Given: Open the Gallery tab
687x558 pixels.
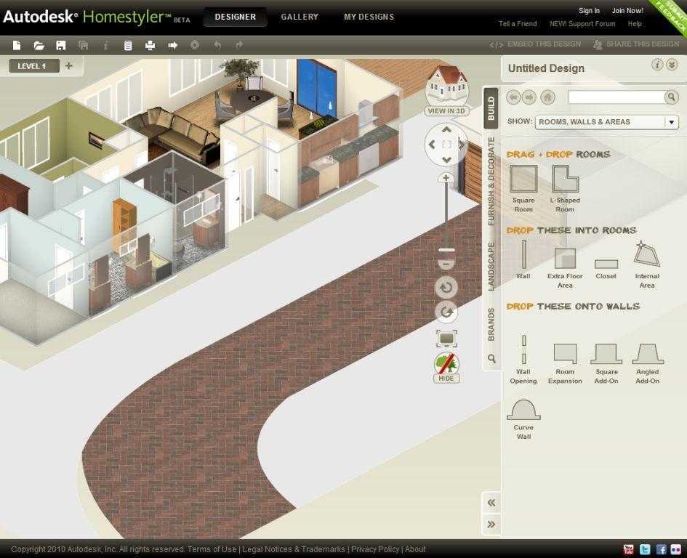Looking at the screenshot, I should tap(300, 17).
